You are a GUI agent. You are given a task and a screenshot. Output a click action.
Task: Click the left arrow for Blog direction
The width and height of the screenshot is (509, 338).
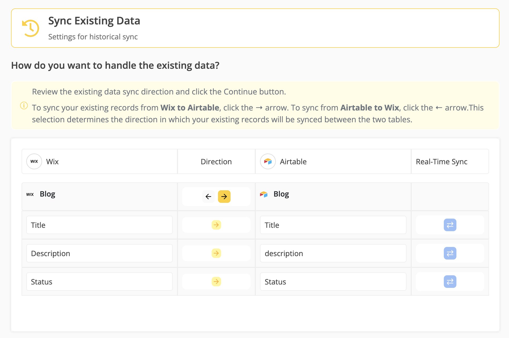click(208, 197)
